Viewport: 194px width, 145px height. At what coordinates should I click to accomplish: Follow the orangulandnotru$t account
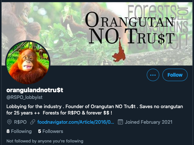point(175,75)
